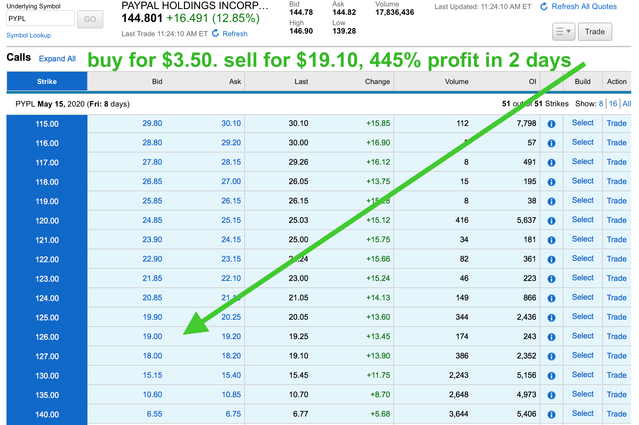Open the list menu dropdown beside Trade
Viewport: 639px width, 425px height.
click(x=563, y=32)
